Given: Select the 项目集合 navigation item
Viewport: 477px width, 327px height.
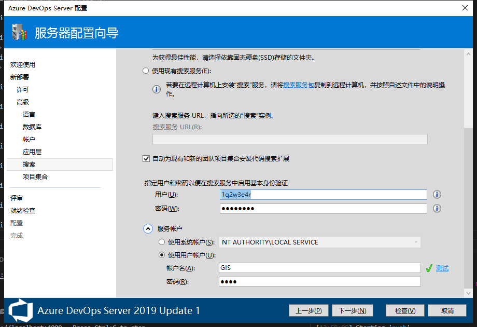Looking at the screenshot, I should click(x=35, y=177).
